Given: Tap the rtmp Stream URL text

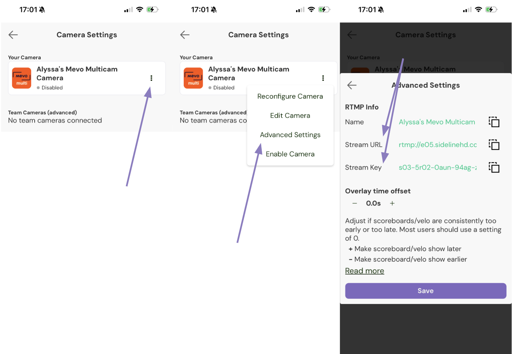Looking at the screenshot, I should click(438, 145).
